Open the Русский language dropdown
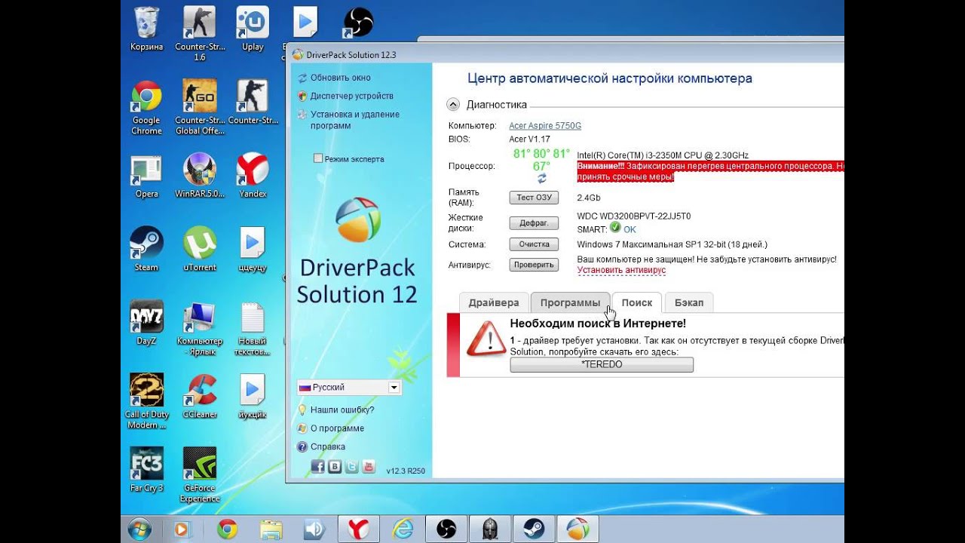This screenshot has width=965, height=543. coord(349,387)
